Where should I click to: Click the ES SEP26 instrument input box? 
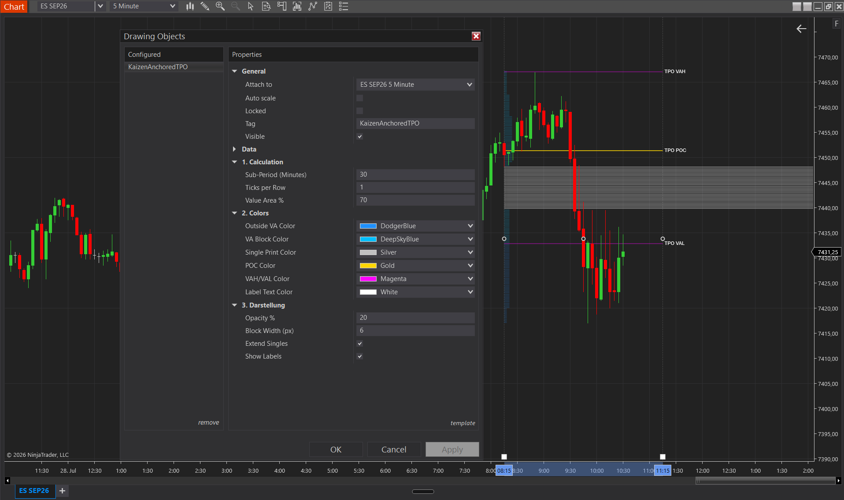coord(66,6)
